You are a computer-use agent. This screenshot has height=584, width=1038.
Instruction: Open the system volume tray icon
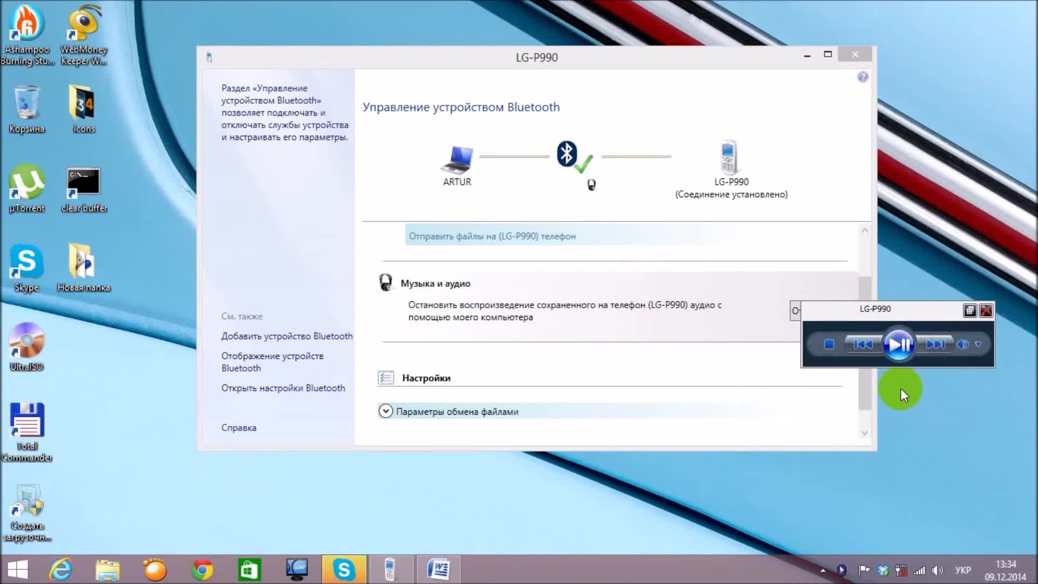click(937, 570)
